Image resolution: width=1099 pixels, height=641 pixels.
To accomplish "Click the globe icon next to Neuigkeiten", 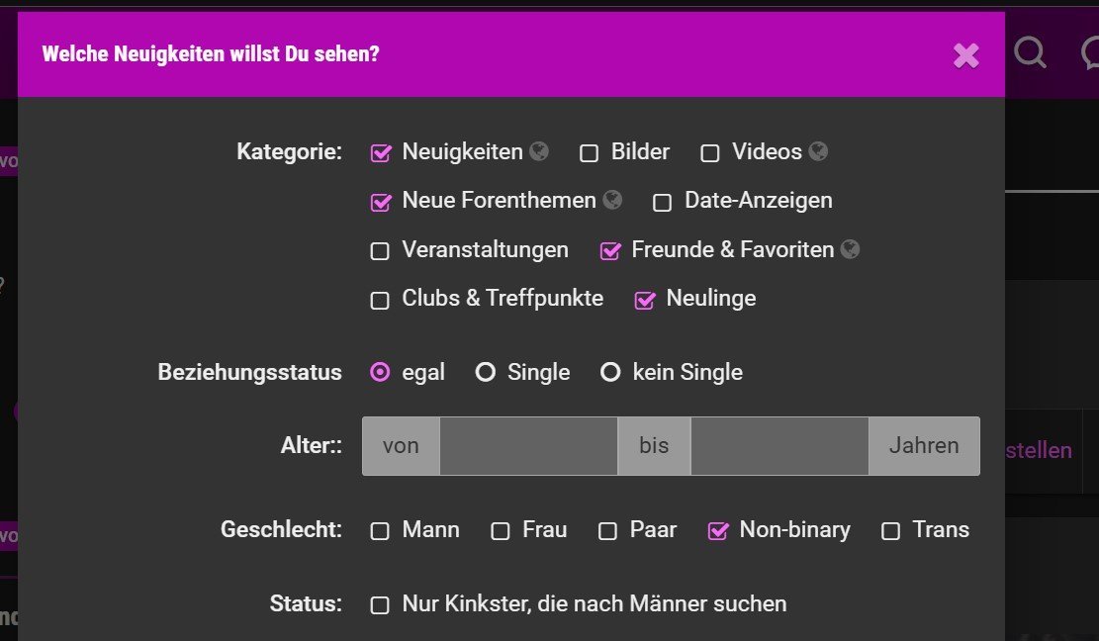I will (539, 151).
